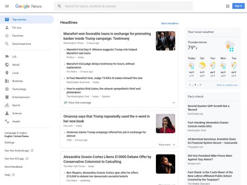
Task: Click the Top stories icon in the sidebar
Action: click(7, 20)
